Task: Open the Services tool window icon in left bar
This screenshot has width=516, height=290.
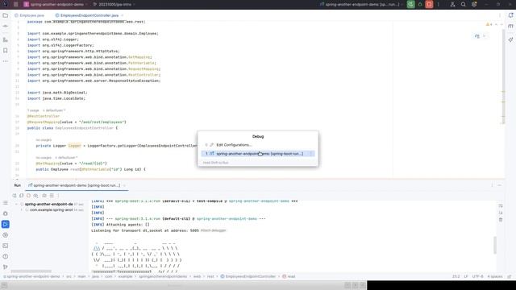Action: pos(6,235)
